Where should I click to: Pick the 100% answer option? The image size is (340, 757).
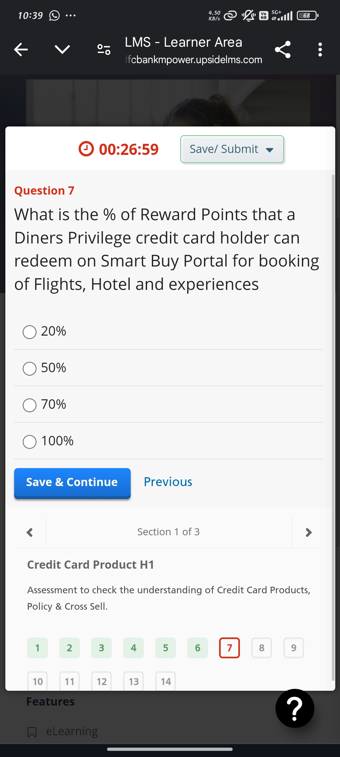(x=30, y=442)
